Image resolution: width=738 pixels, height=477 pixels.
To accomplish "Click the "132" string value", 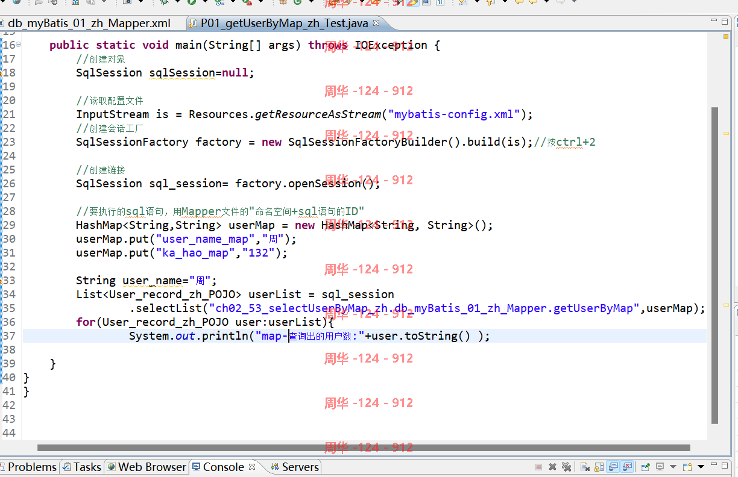I will [258, 253].
